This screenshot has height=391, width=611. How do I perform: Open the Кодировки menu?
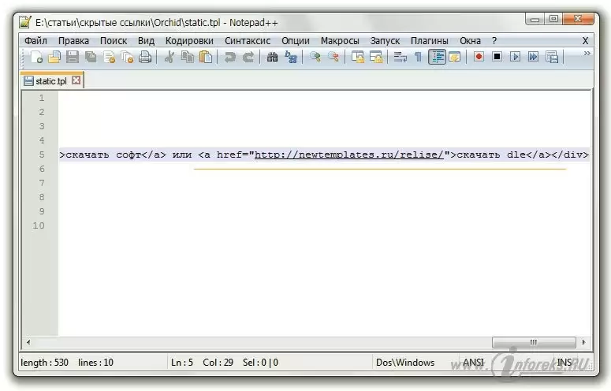[x=190, y=40]
